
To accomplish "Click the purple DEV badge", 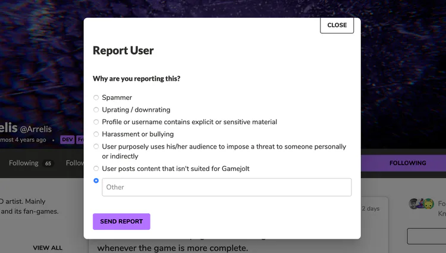I will (67, 140).
